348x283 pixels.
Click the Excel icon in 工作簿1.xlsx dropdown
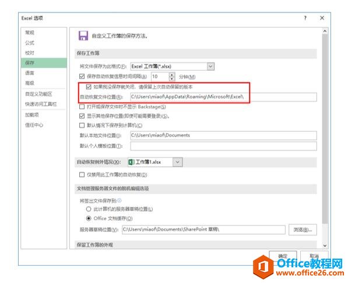[131, 162]
